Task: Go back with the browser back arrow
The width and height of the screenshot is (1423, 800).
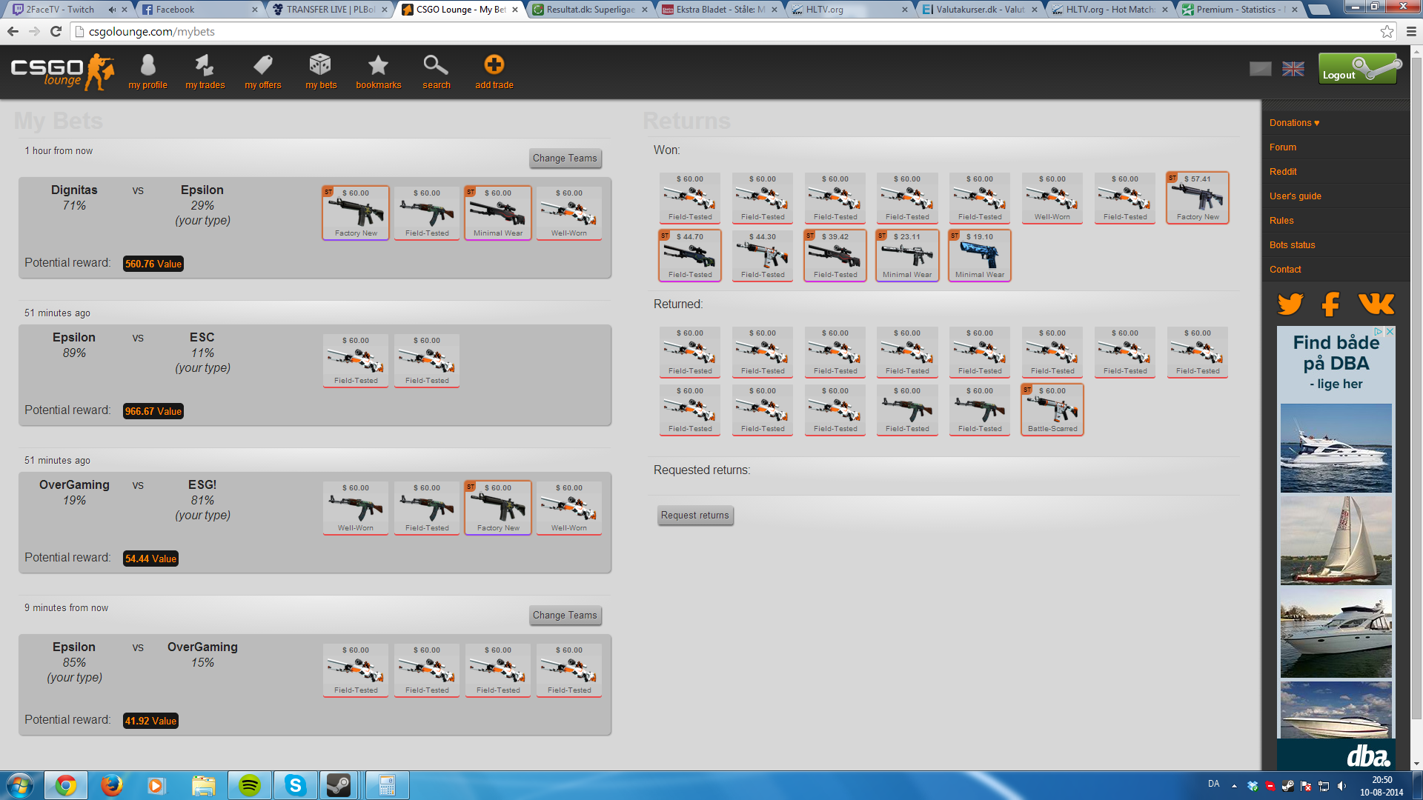Action: click(13, 31)
